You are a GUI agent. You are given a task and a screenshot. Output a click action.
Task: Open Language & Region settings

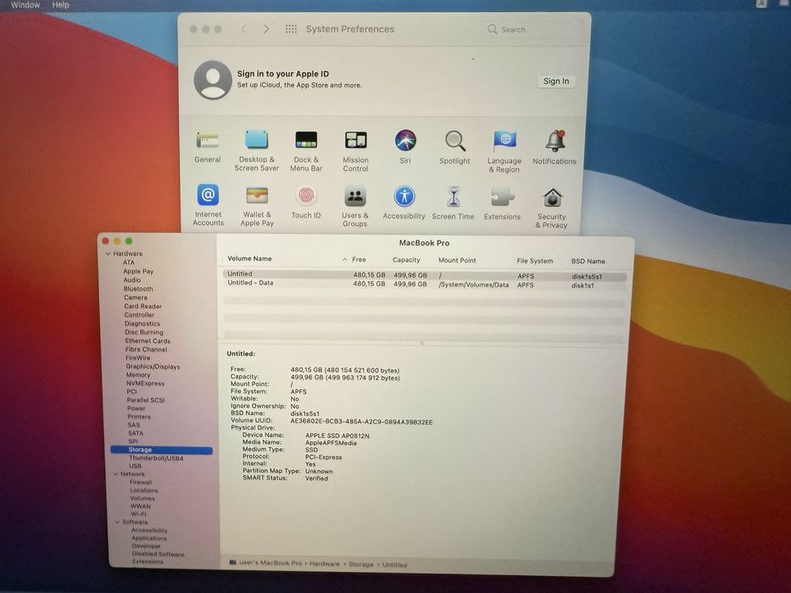(x=504, y=141)
